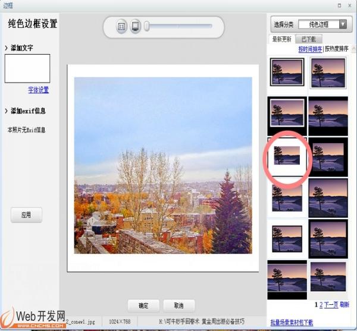This screenshot has height=331, width=357.
Task: Switch to the 最新更新 tab
Action: [x=282, y=39]
